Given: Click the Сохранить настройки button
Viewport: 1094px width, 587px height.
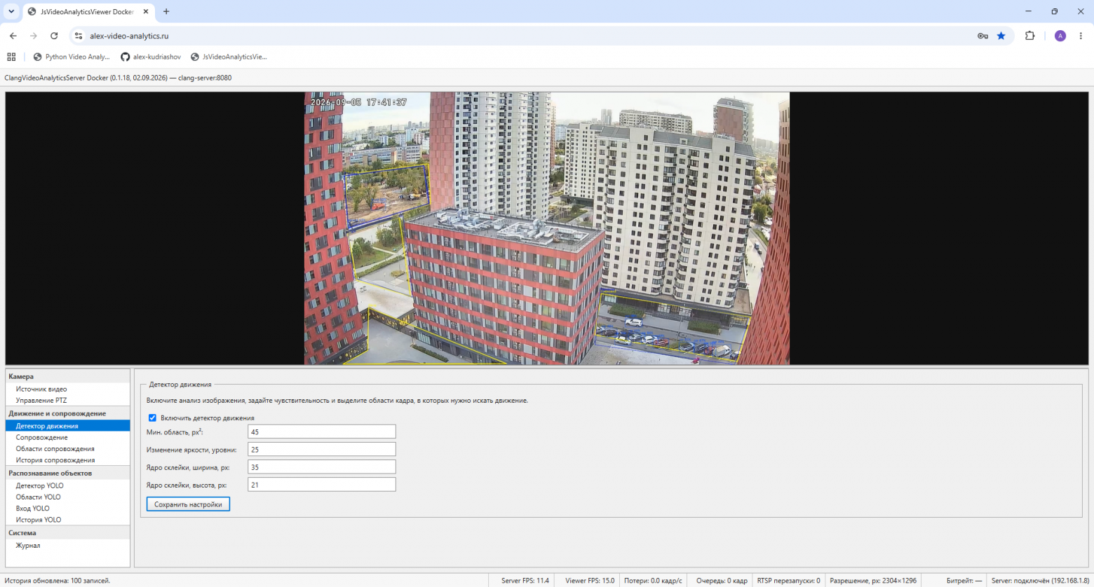Looking at the screenshot, I should pyautogui.click(x=188, y=504).
